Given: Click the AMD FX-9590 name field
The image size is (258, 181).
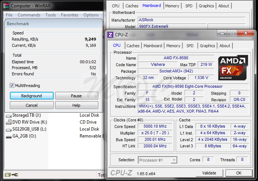Looking at the screenshot, I should (x=176, y=58).
